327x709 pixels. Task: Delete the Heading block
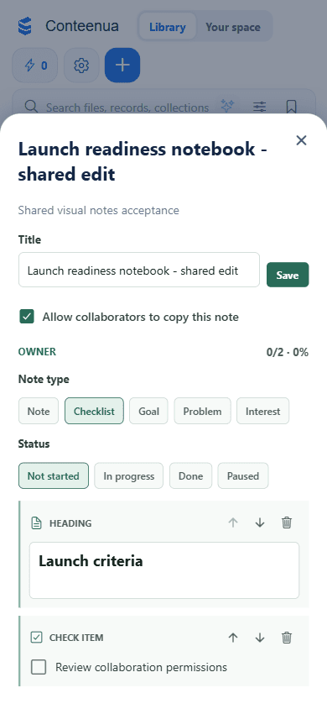(x=287, y=523)
